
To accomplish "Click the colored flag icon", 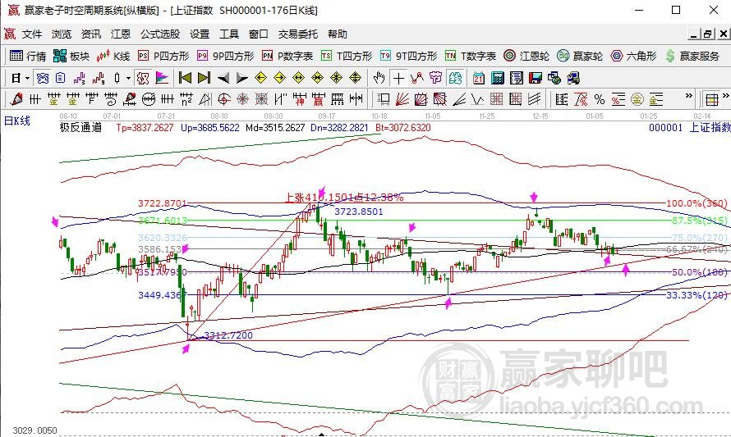I will pos(162,78).
